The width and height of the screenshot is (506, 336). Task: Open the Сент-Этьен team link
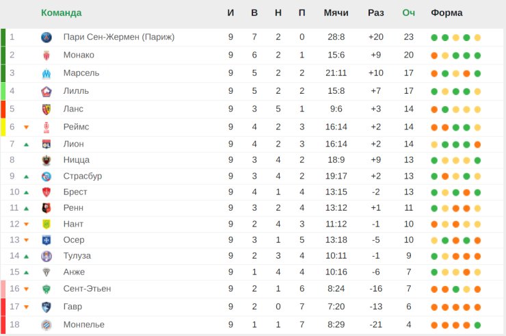87,289
